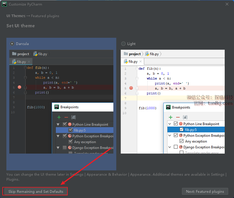Toggle Python Line Breakpoint checkbox in Light preview
This screenshot has width=234, height=198.
pos(176,124)
